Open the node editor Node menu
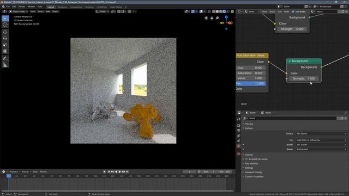 pos(286,11)
